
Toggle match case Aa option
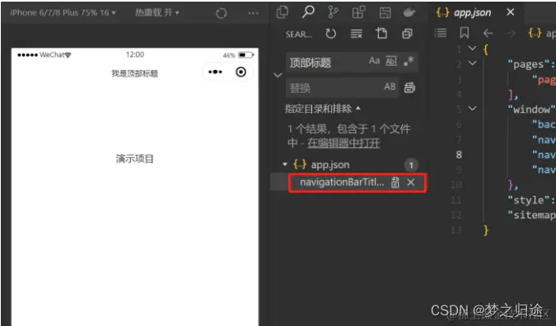[374, 61]
